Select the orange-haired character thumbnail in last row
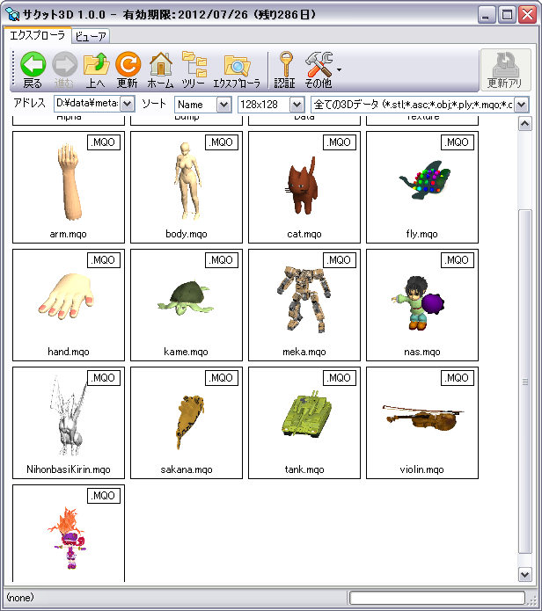The image size is (542, 611). tap(69, 534)
